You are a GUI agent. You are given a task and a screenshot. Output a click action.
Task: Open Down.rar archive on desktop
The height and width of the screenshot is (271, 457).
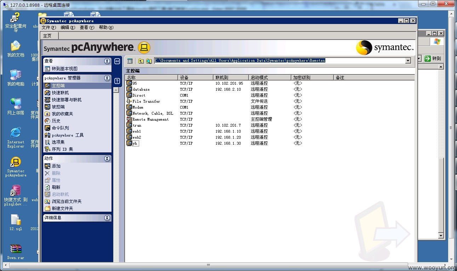coord(16,252)
